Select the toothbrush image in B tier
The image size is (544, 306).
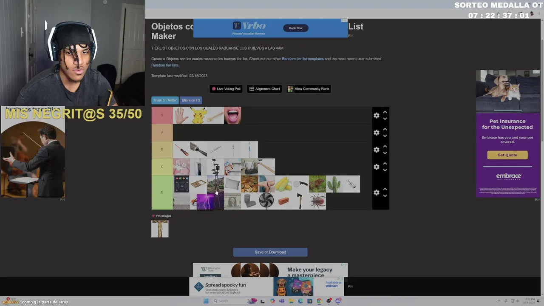(x=249, y=150)
